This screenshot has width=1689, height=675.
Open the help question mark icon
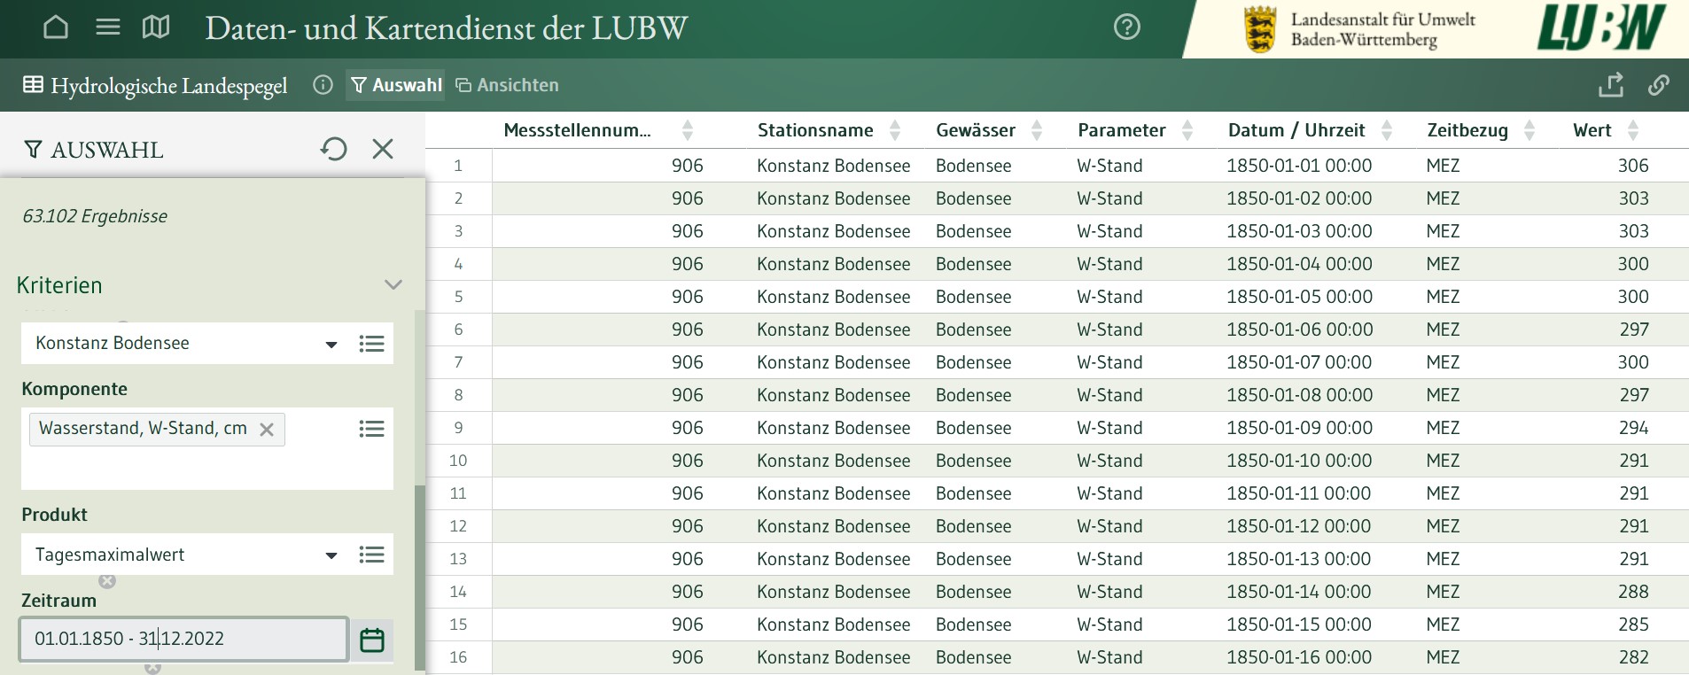(x=1126, y=27)
